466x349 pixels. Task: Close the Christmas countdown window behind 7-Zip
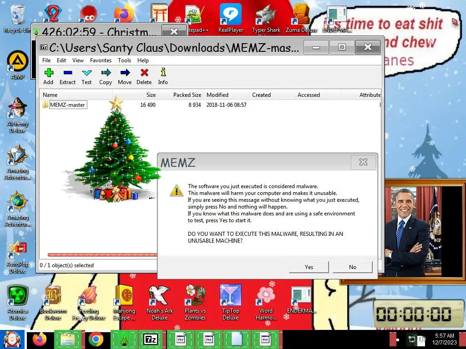[174, 31]
